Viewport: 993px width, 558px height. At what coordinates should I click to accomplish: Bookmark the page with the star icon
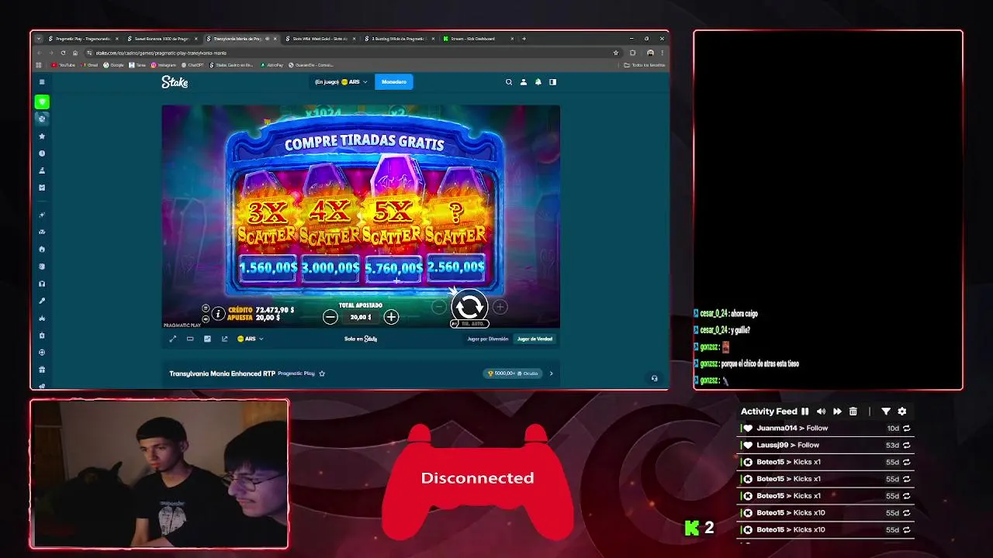(x=616, y=53)
